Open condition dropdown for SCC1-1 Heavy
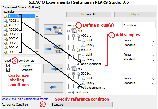Image resolution: width=158 pixels, height=109 pixels. click(153, 84)
